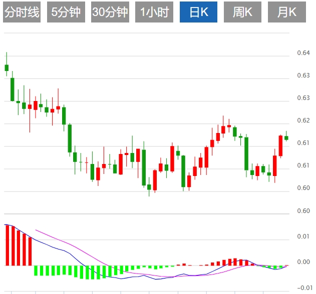Open the 月K monthly chart tab

tap(287, 12)
